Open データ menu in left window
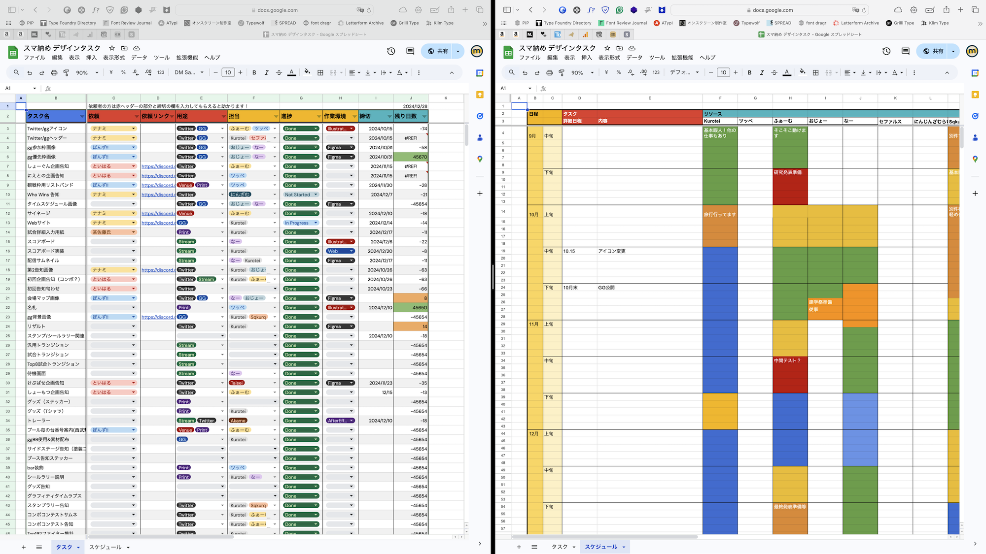This screenshot has width=986, height=554. coord(139,58)
